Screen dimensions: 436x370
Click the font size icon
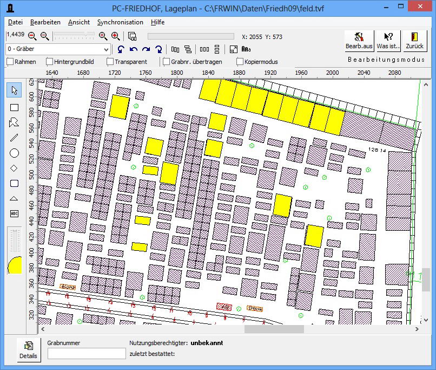[246, 49]
